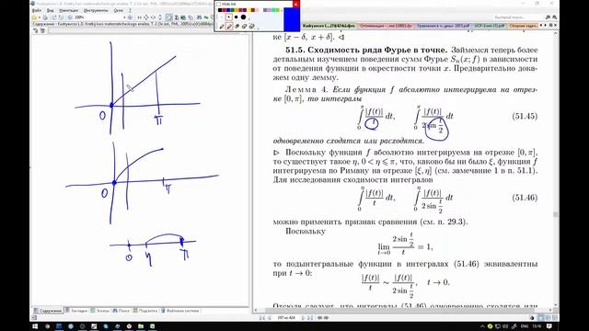This screenshot has width=589, height=331.
Task: Click the quick search input field
Action: (x=518, y=17)
